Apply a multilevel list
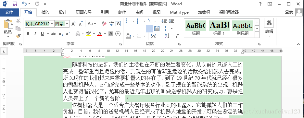 (x=150, y=21)
